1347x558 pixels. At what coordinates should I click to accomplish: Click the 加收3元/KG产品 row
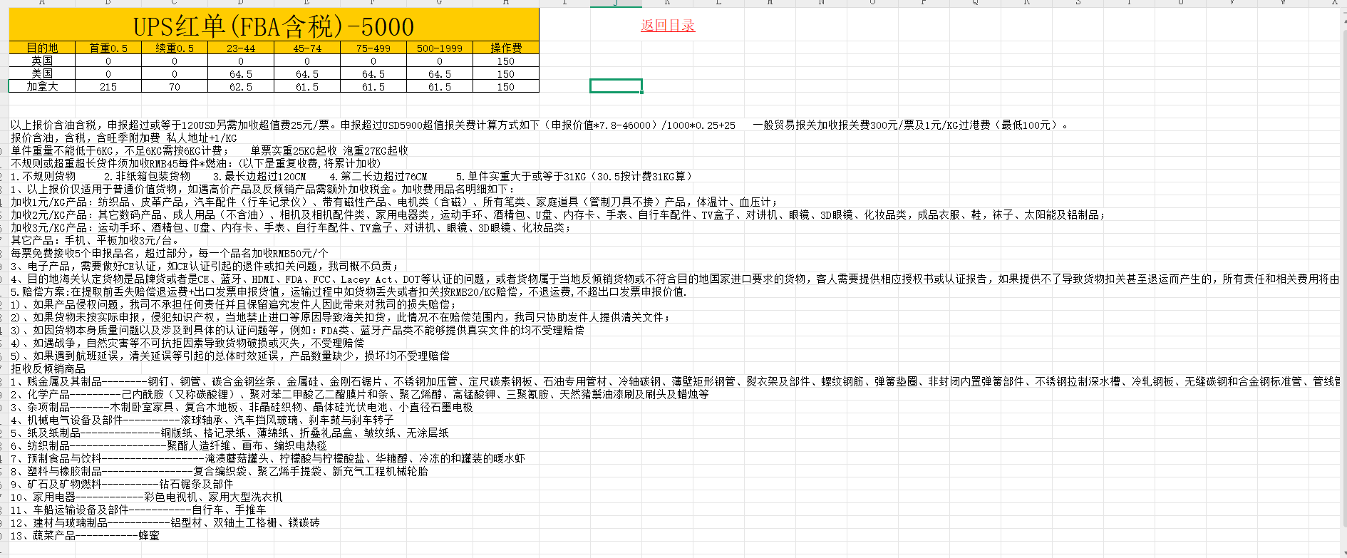pyautogui.click(x=291, y=228)
